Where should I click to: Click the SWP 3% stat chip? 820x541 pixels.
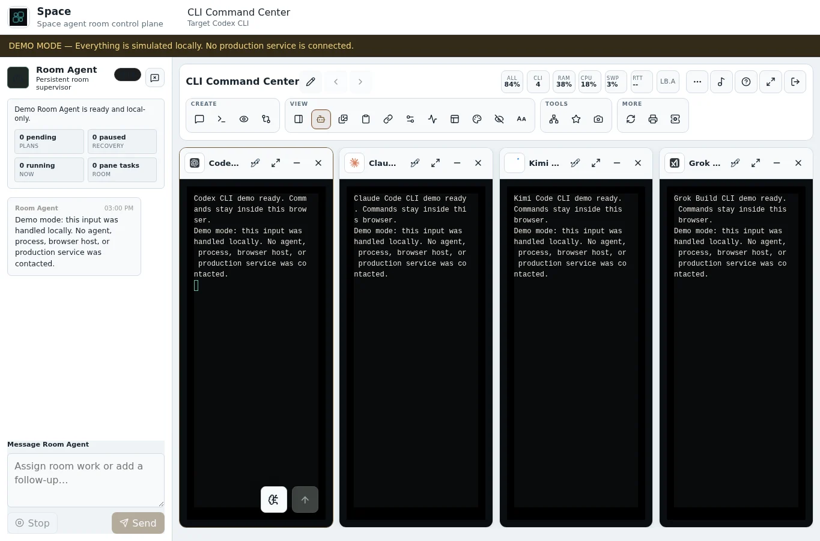pyautogui.click(x=615, y=82)
